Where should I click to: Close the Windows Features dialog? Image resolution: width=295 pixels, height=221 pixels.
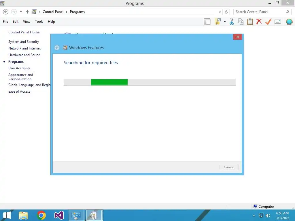point(237,37)
